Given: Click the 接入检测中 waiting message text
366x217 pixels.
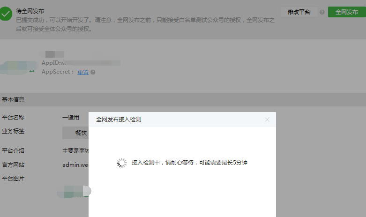Looking at the screenshot, I should coord(189,163).
